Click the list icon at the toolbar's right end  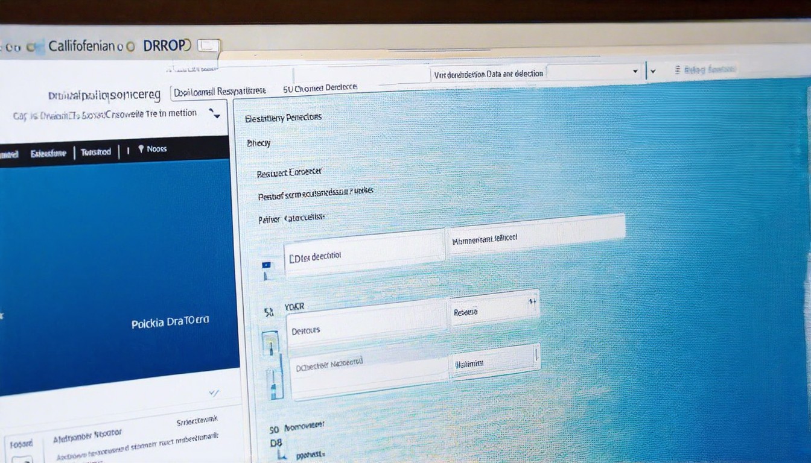click(678, 70)
